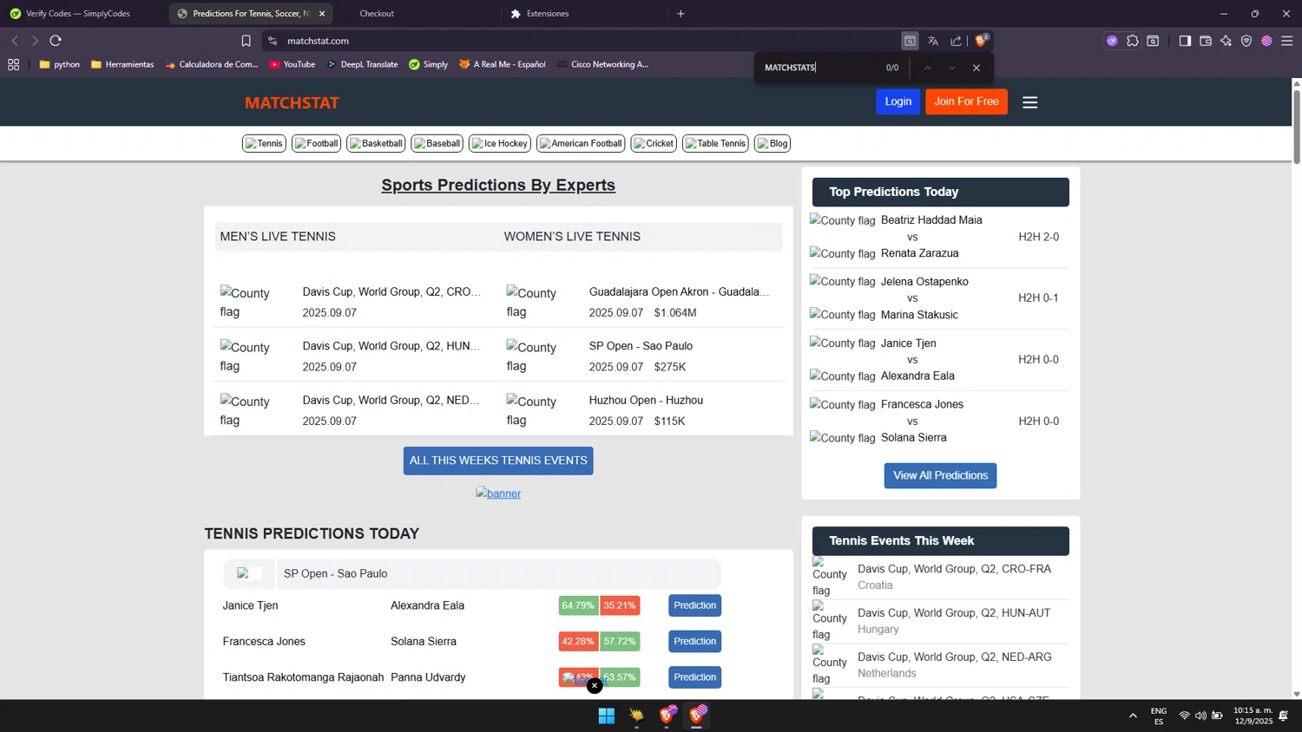Open the striped profile avatar icon

coord(1266,41)
